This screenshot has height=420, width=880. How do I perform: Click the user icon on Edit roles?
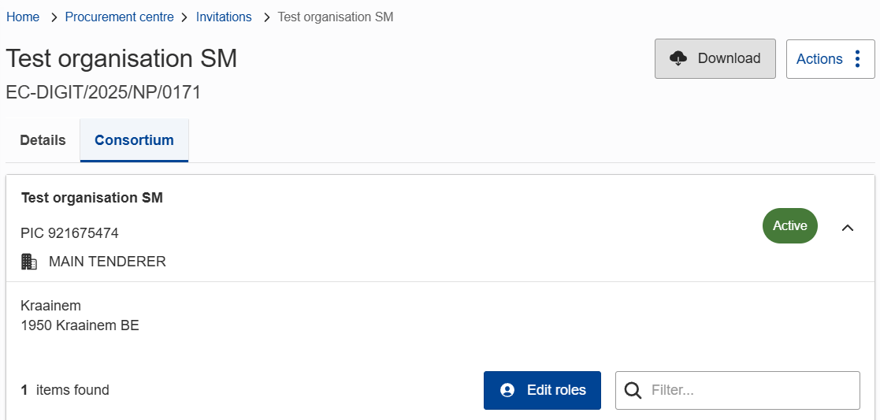(x=507, y=390)
